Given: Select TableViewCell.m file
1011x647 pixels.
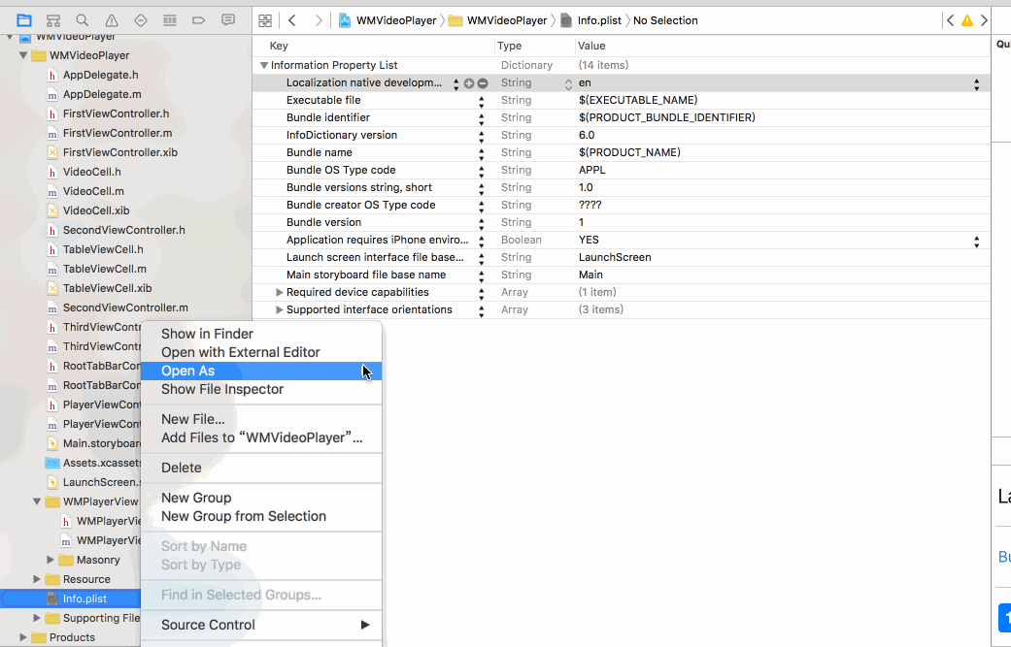Looking at the screenshot, I should pyautogui.click(x=104, y=269).
